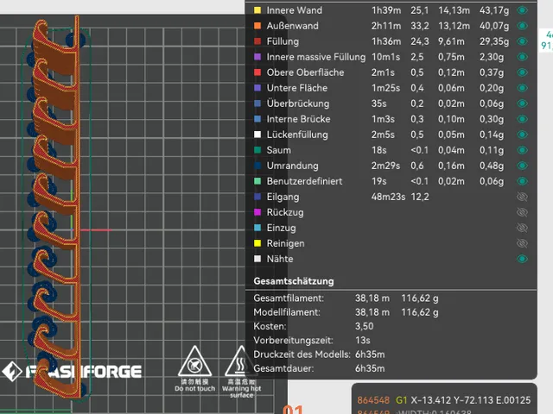Click the green Saum swatch
Image resolution: width=553 pixels, height=414 pixels.
pos(257,150)
